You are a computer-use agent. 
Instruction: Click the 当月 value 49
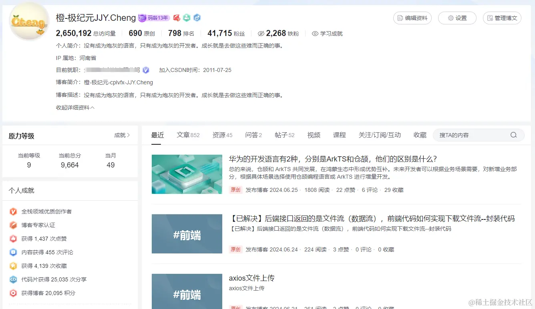[x=111, y=165]
